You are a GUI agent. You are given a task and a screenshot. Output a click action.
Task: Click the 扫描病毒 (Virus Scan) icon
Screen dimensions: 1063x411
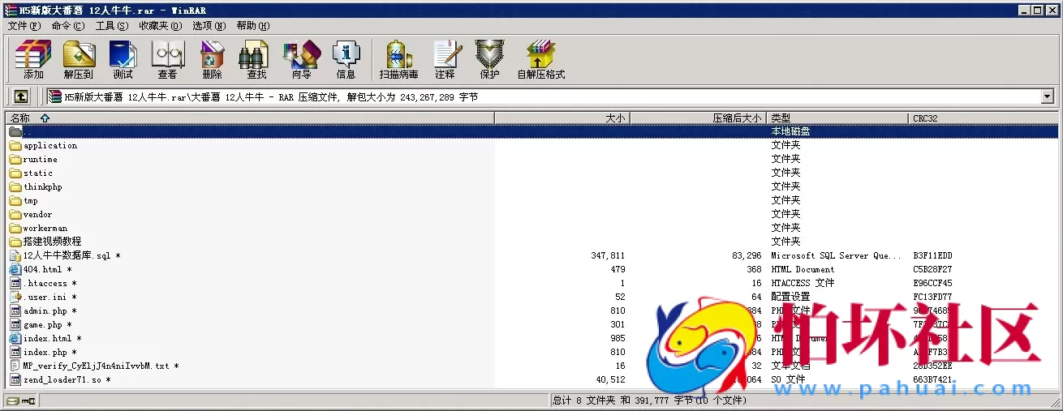pyautogui.click(x=398, y=60)
